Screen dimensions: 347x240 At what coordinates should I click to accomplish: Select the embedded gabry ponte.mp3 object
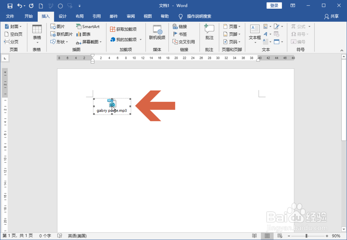click(112, 106)
